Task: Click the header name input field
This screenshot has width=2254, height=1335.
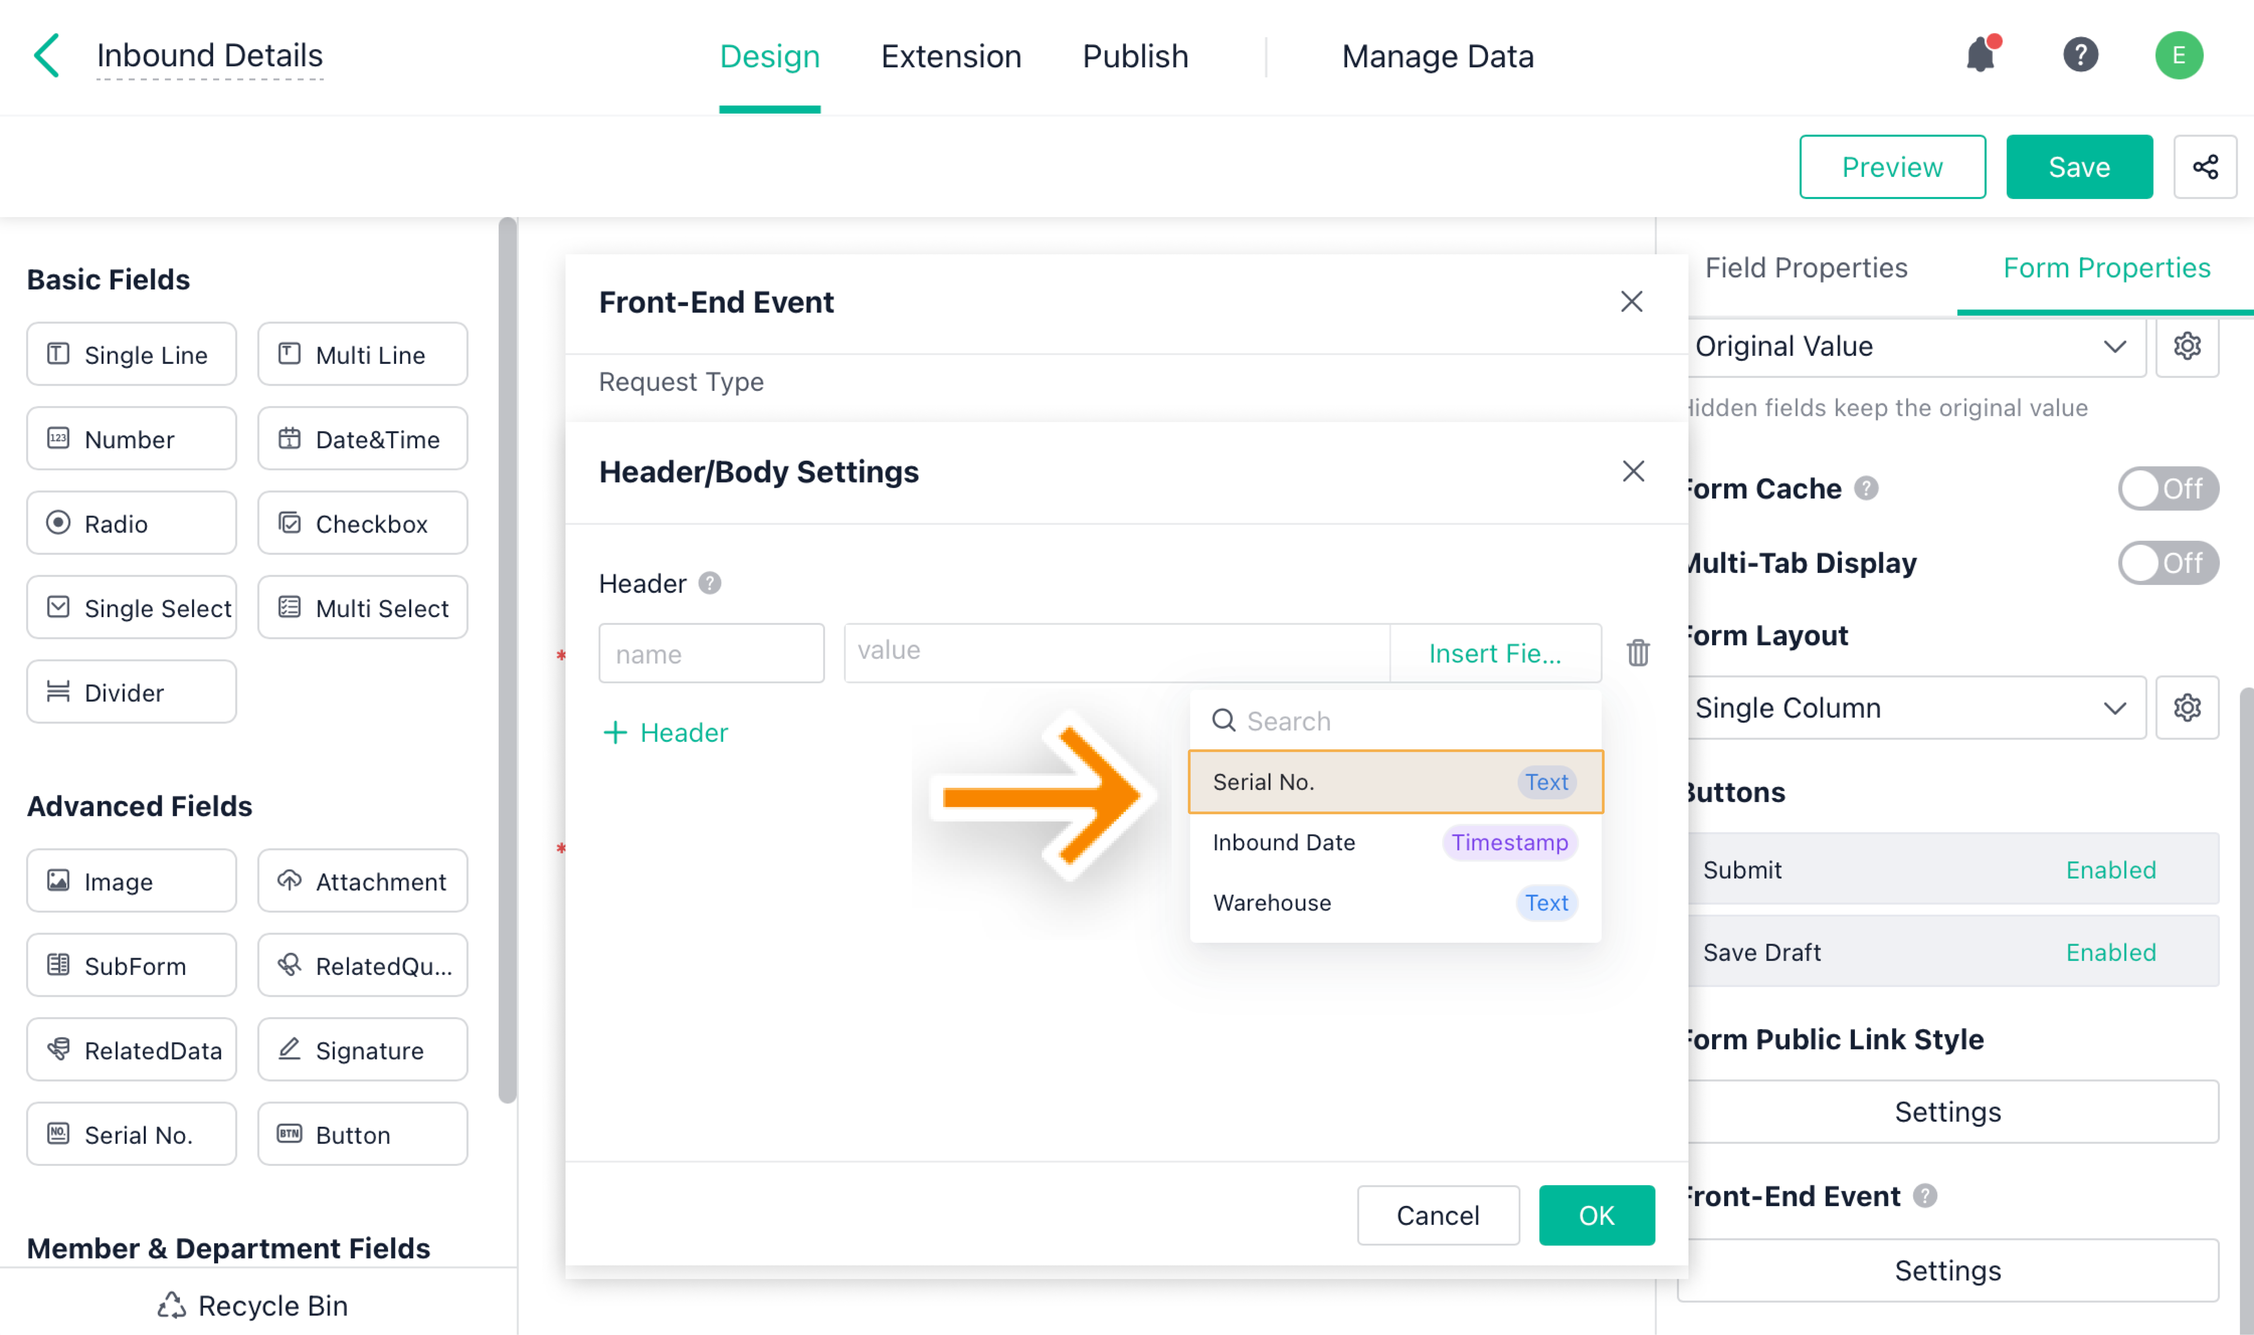Action: pyautogui.click(x=711, y=653)
